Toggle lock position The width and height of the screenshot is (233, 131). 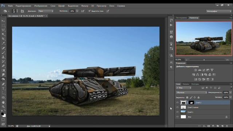point(195,98)
